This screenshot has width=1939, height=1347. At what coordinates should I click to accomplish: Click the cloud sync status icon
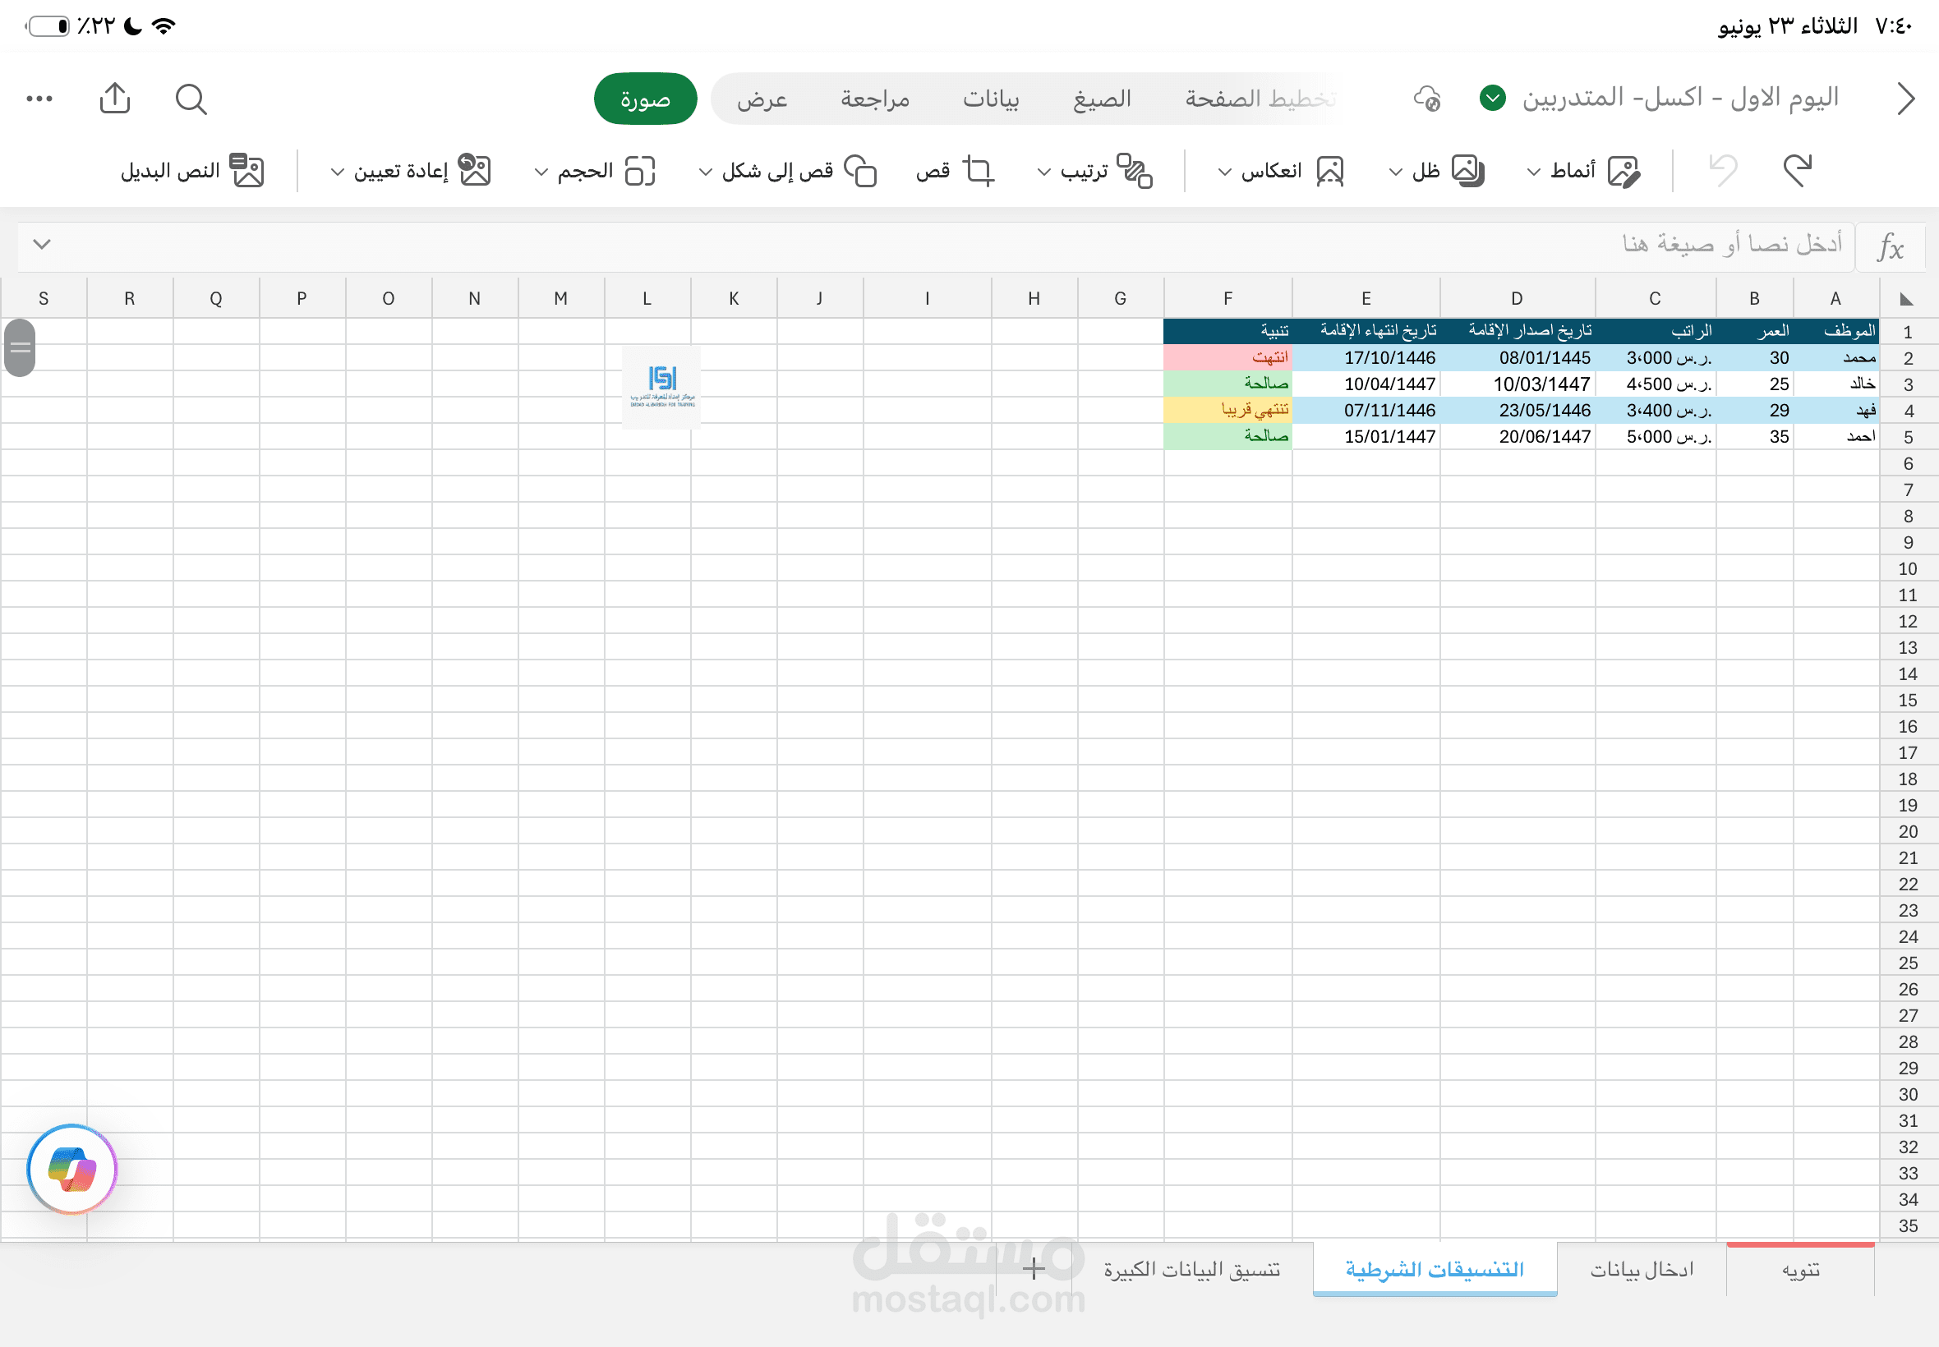1426,99
